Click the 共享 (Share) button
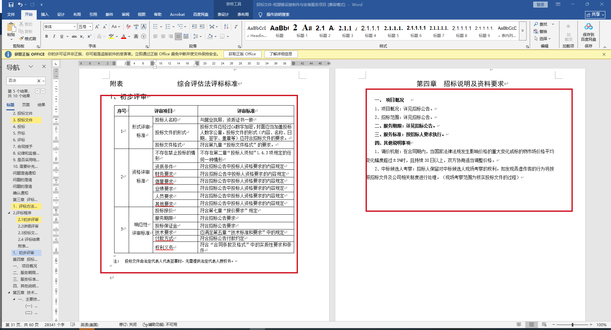Screen dimensions: 611x330 pyautogui.click(x=595, y=15)
